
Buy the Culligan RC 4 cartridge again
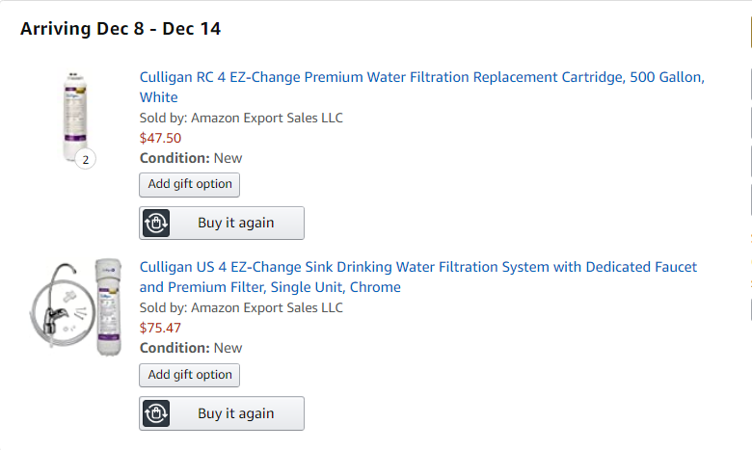pos(222,224)
